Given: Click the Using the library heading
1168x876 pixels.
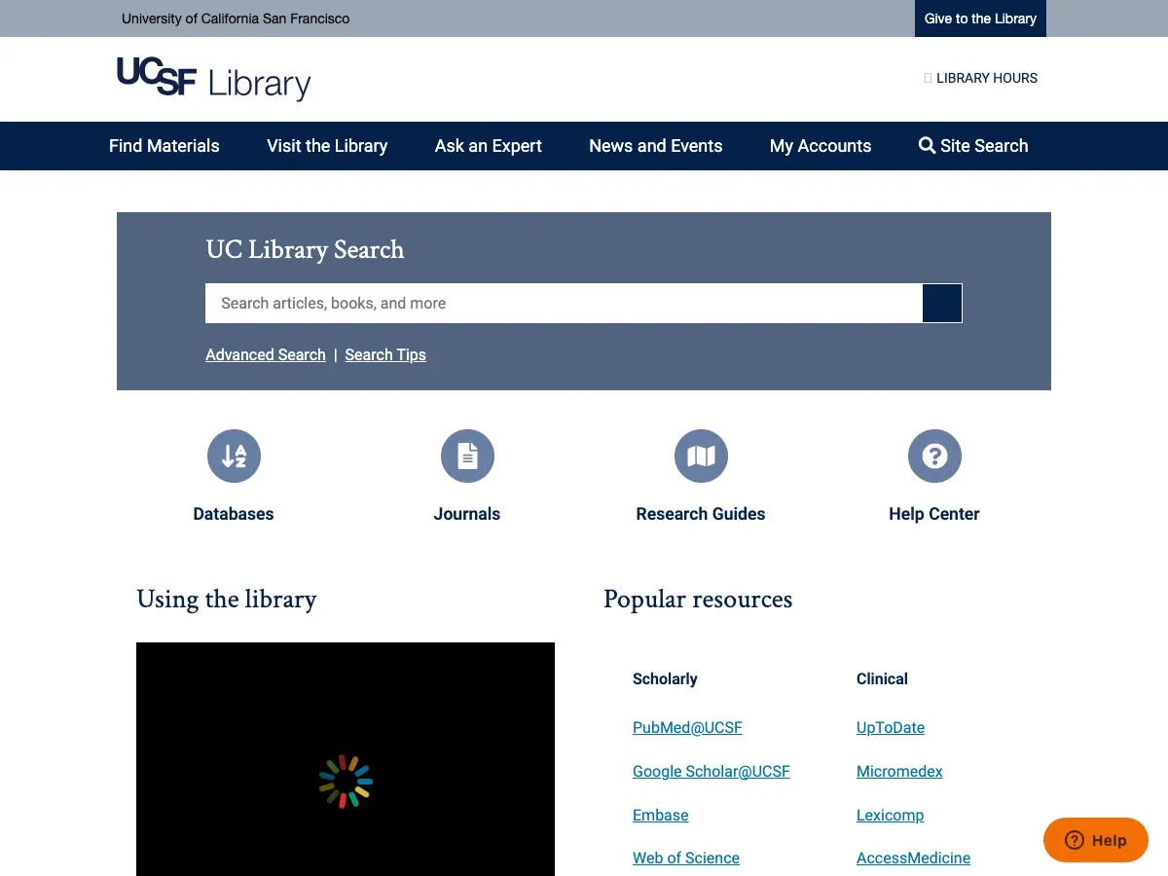Looking at the screenshot, I should [227, 600].
